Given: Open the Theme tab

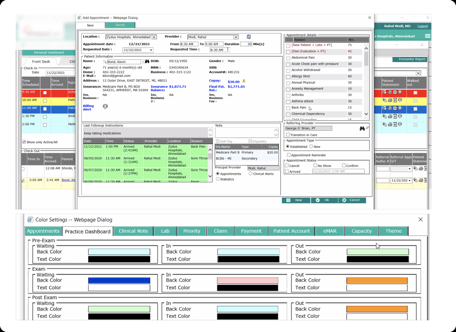Looking at the screenshot, I should click(x=393, y=231).
